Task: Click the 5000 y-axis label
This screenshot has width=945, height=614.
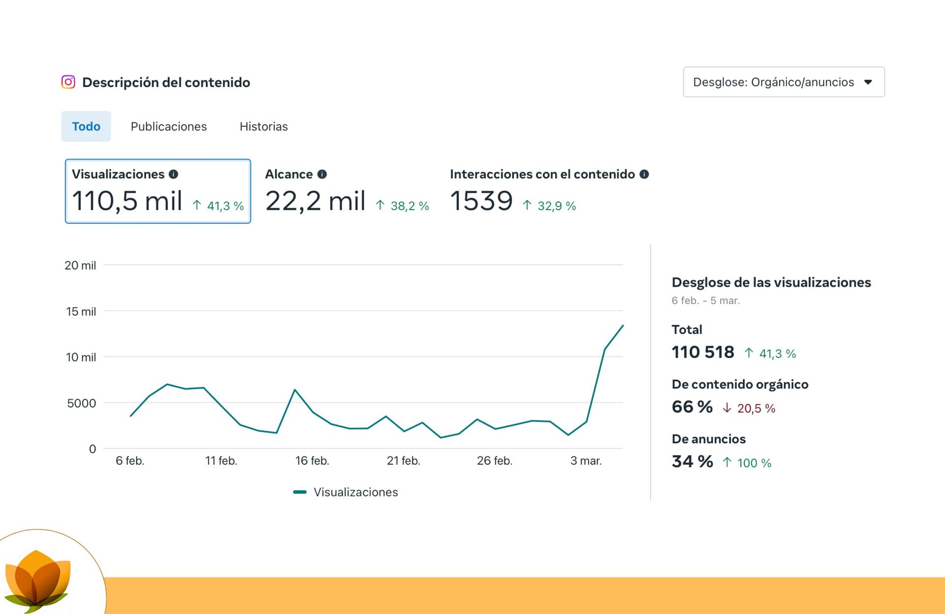Action: pos(82,403)
